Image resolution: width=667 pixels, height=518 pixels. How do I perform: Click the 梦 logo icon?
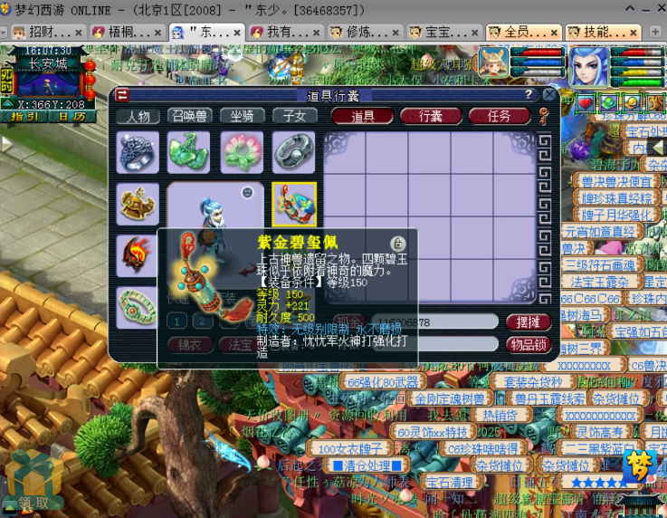(x=639, y=467)
